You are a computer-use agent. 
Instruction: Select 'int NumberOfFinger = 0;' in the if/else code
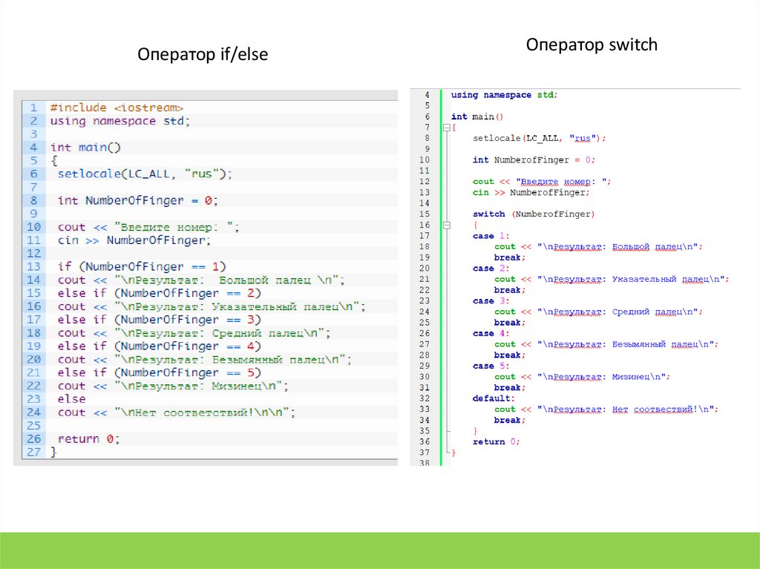pyautogui.click(x=137, y=200)
